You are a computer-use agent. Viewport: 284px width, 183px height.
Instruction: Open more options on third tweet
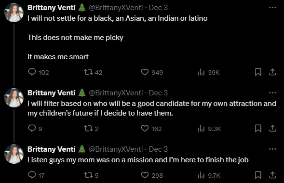272,149
